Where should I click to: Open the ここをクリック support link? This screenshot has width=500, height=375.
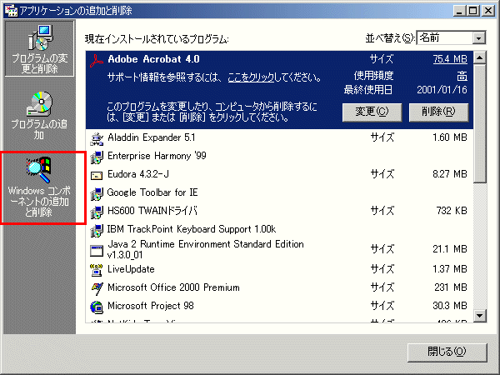pos(251,77)
